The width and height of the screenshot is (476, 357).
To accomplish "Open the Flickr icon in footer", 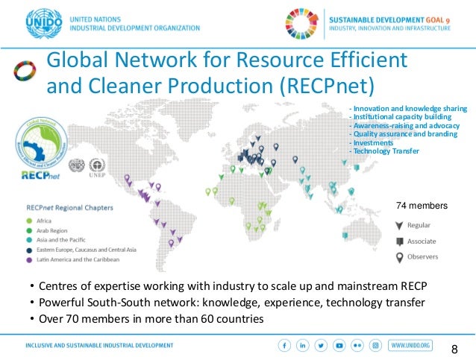I will [x=357, y=345].
